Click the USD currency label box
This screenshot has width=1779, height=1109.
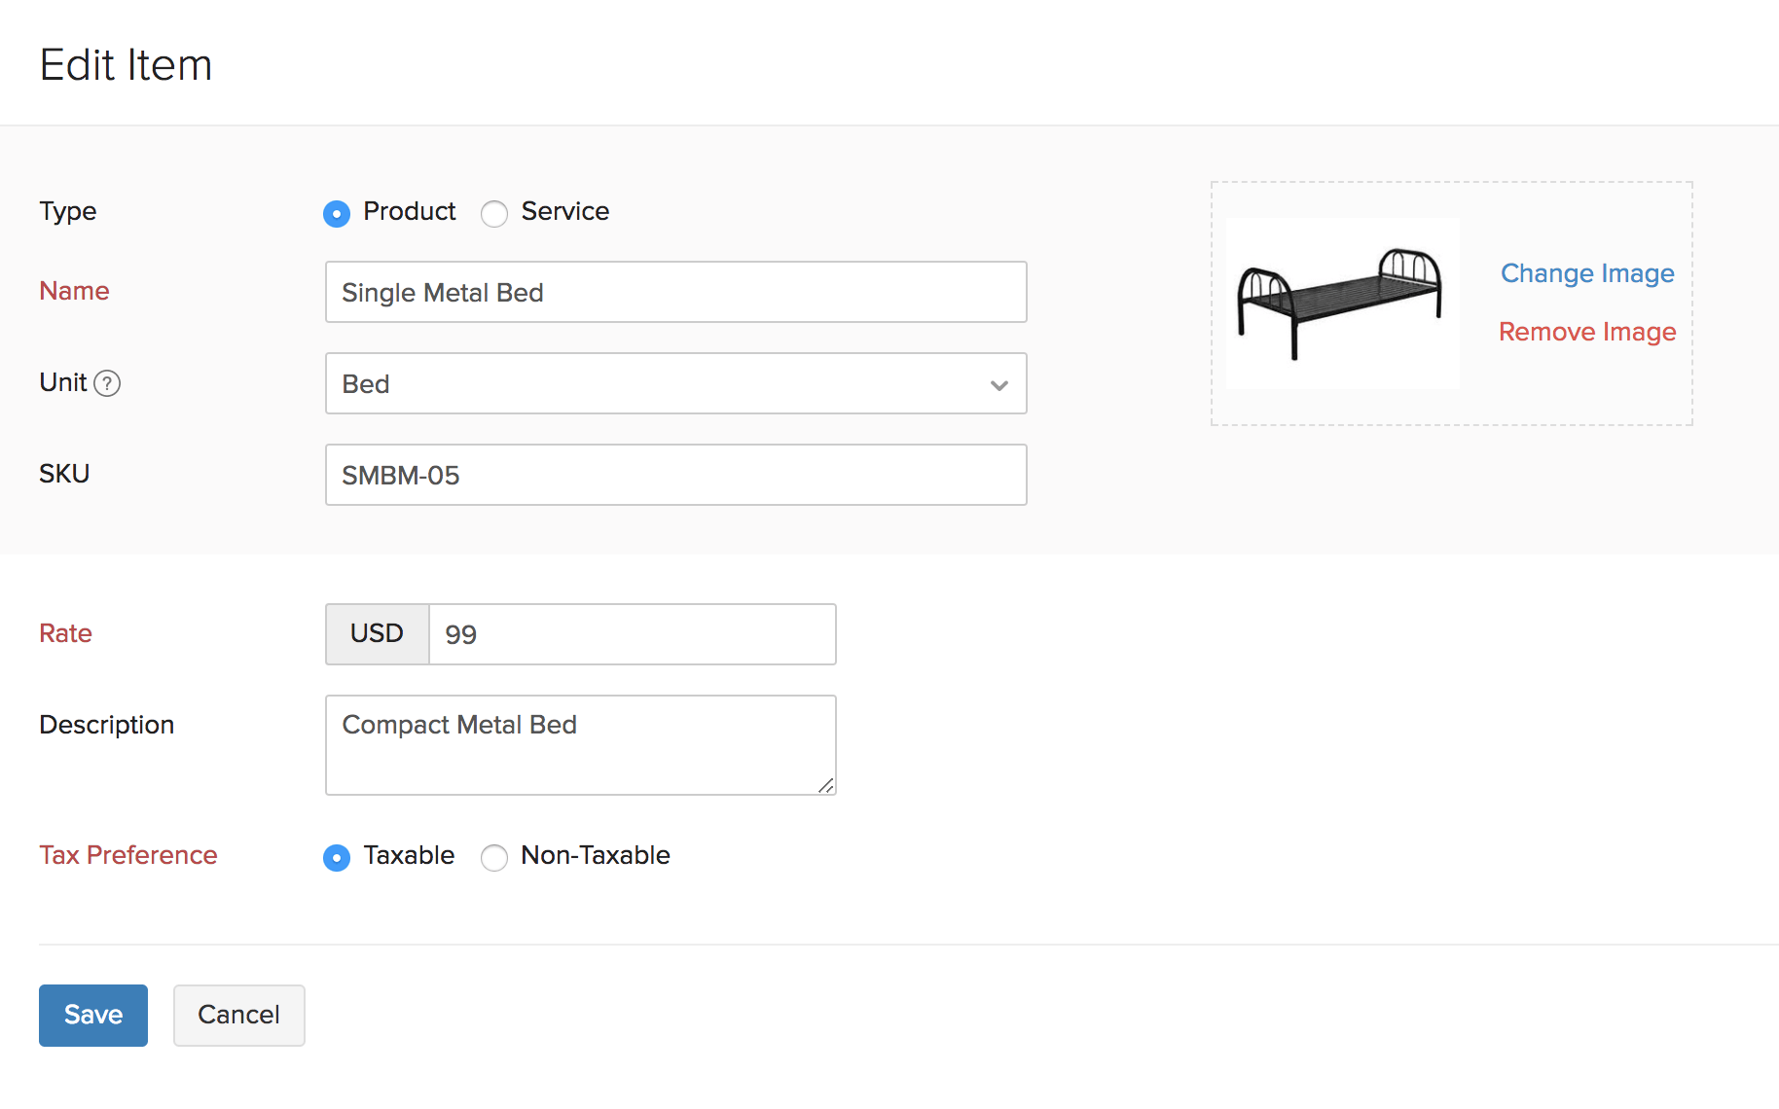point(377,634)
